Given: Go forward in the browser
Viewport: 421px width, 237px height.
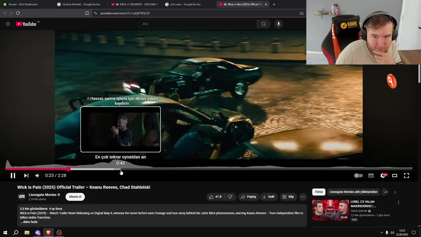Looking at the screenshot, I should pyautogui.click(x=11, y=13).
